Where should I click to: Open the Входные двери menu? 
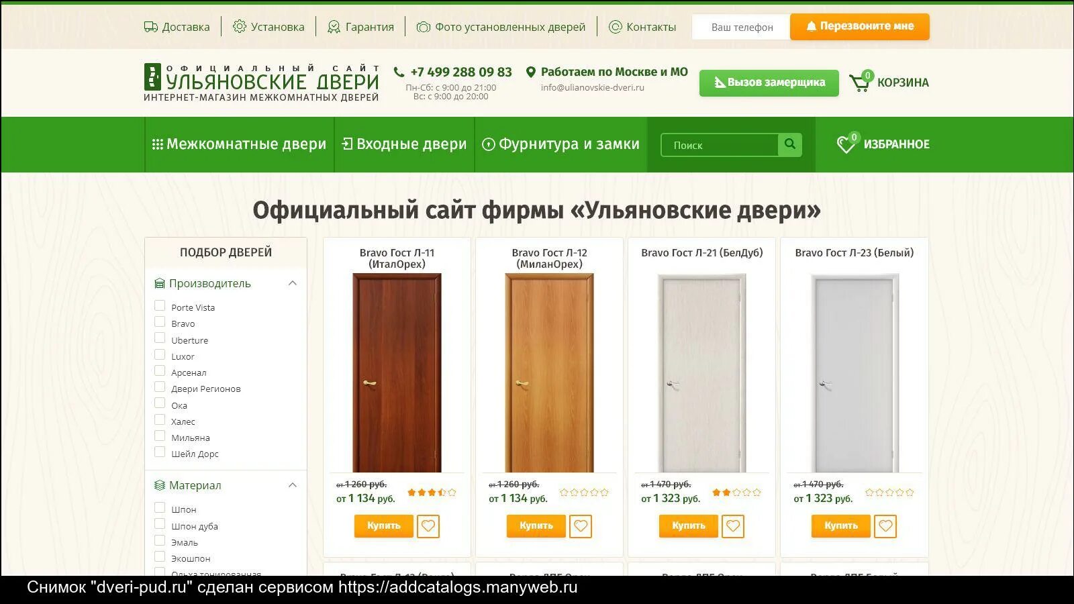[x=404, y=144]
